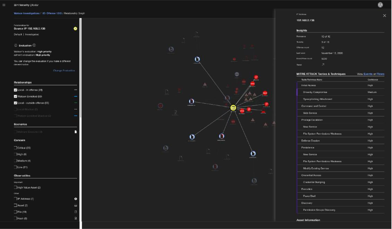The image size is (392, 229).
Task: Check the File (10) observable
Action: click(x=15, y=212)
